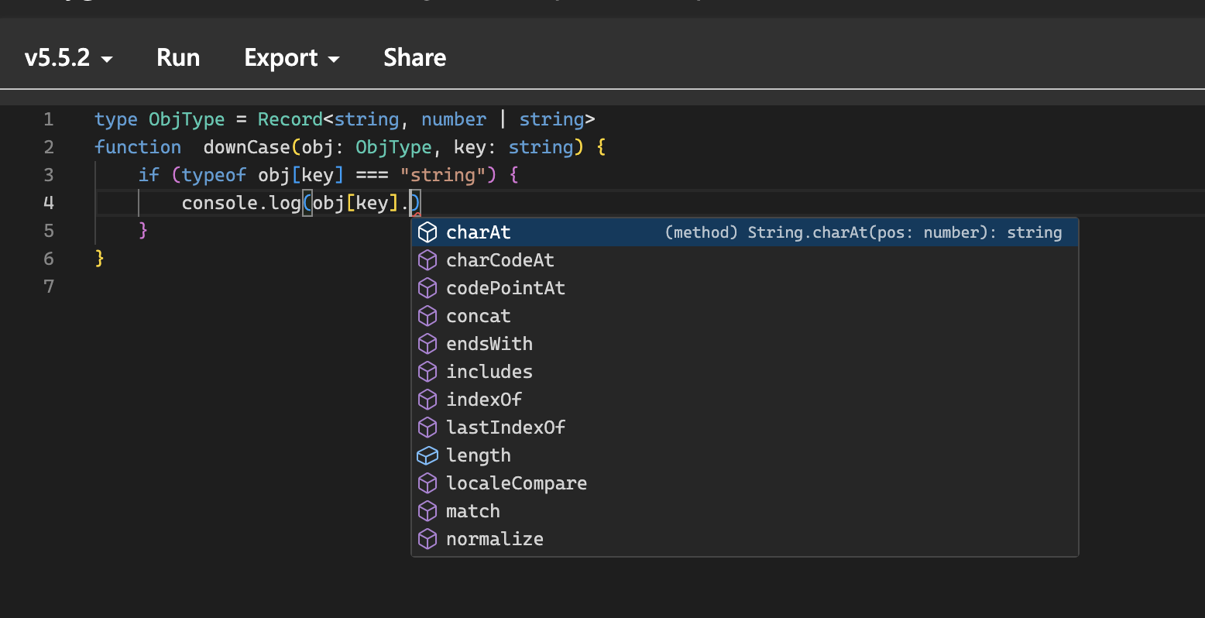
Task: Click the cube icon beside endsWith
Action: click(x=427, y=343)
